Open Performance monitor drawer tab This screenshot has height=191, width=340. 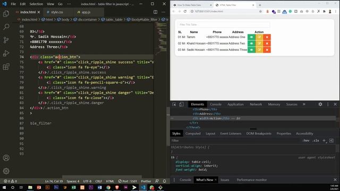point(251,180)
